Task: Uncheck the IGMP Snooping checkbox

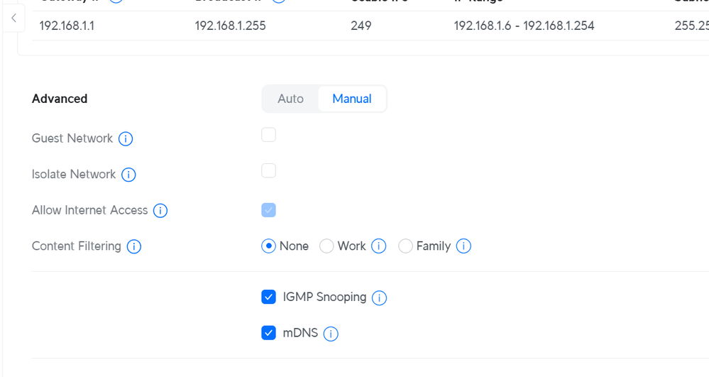Action: (x=268, y=297)
